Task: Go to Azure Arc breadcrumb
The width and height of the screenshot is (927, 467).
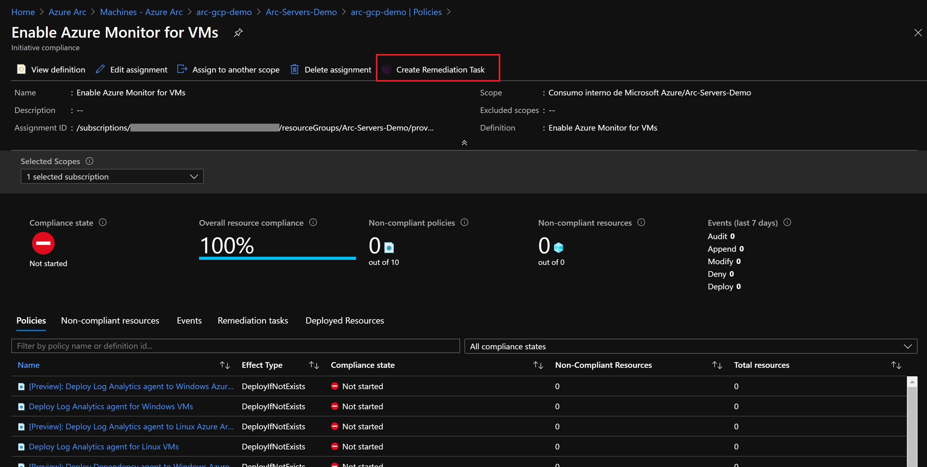Action: [x=67, y=12]
